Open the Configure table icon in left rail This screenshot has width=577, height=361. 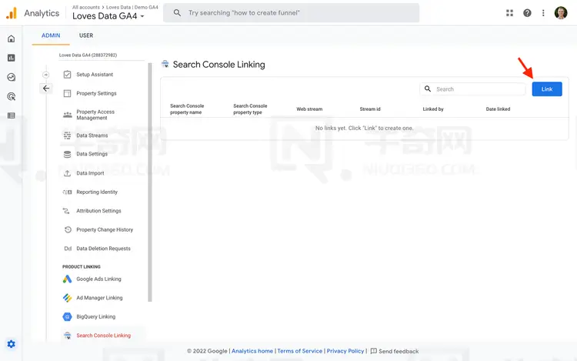coord(12,115)
